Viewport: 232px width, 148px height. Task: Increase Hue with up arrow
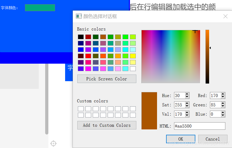click(x=187, y=94)
